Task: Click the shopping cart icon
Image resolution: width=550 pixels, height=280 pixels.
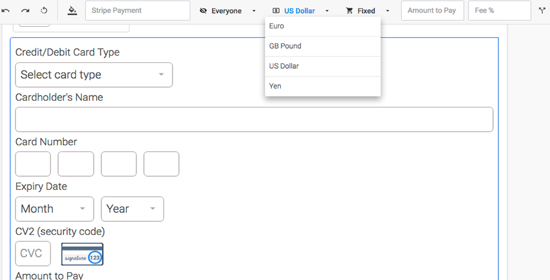Action: point(349,11)
